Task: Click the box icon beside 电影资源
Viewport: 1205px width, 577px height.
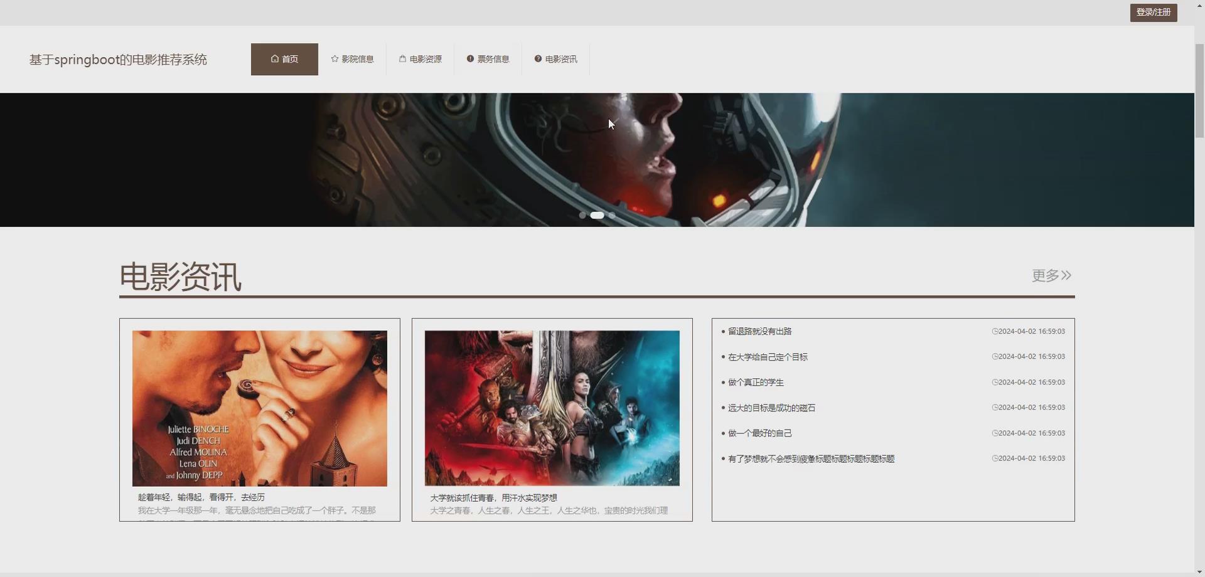Action: (402, 58)
